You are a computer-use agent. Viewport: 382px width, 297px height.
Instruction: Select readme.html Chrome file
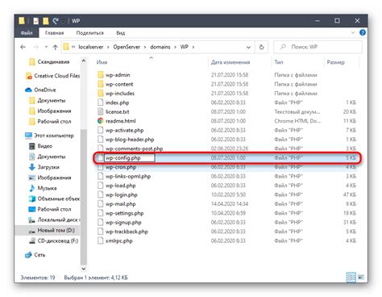point(120,121)
